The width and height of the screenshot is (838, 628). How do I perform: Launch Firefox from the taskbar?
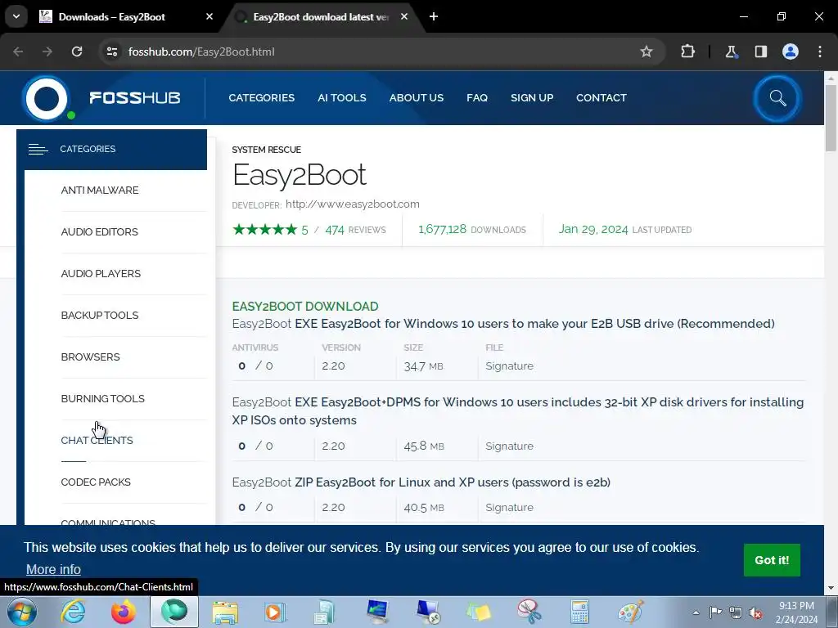click(124, 612)
